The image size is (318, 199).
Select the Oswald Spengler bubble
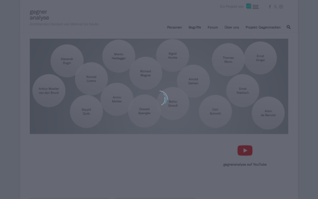click(x=144, y=111)
